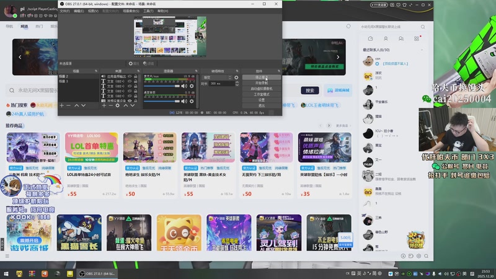The height and width of the screenshot is (279, 496).
Task: Click the stop streaming button in OBS controls
Action: click(262, 77)
